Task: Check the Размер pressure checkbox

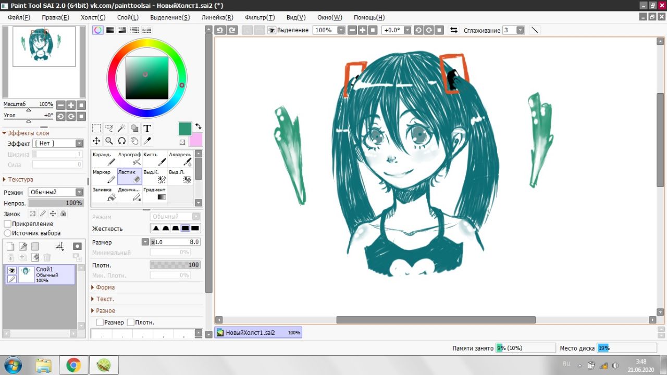Action: click(100, 322)
